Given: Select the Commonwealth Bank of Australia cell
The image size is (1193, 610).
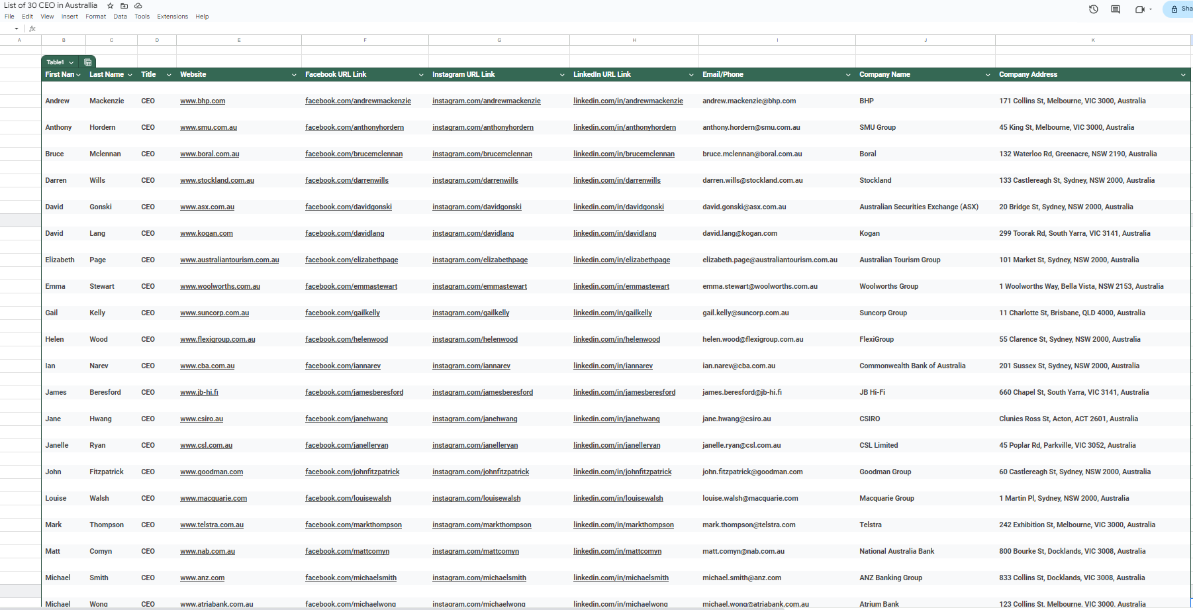Looking at the screenshot, I should pyautogui.click(x=926, y=366).
